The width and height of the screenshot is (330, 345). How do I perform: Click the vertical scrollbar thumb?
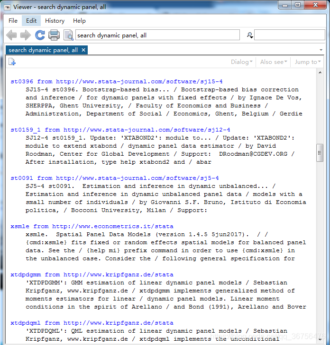pyautogui.click(x=320, y=153)
